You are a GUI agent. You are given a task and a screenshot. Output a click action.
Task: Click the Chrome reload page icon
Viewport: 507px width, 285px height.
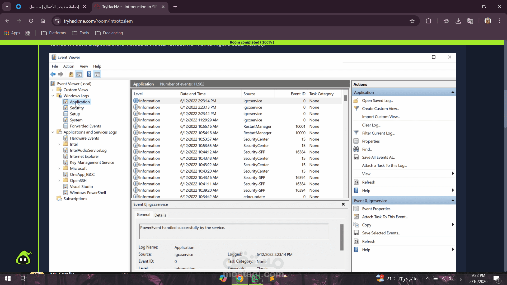point(31,21)
